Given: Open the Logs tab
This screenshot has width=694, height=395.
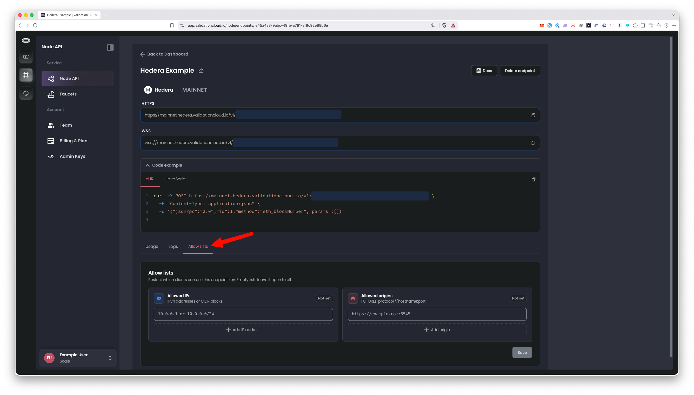Looking at the screenshot, I should (173, 246).
